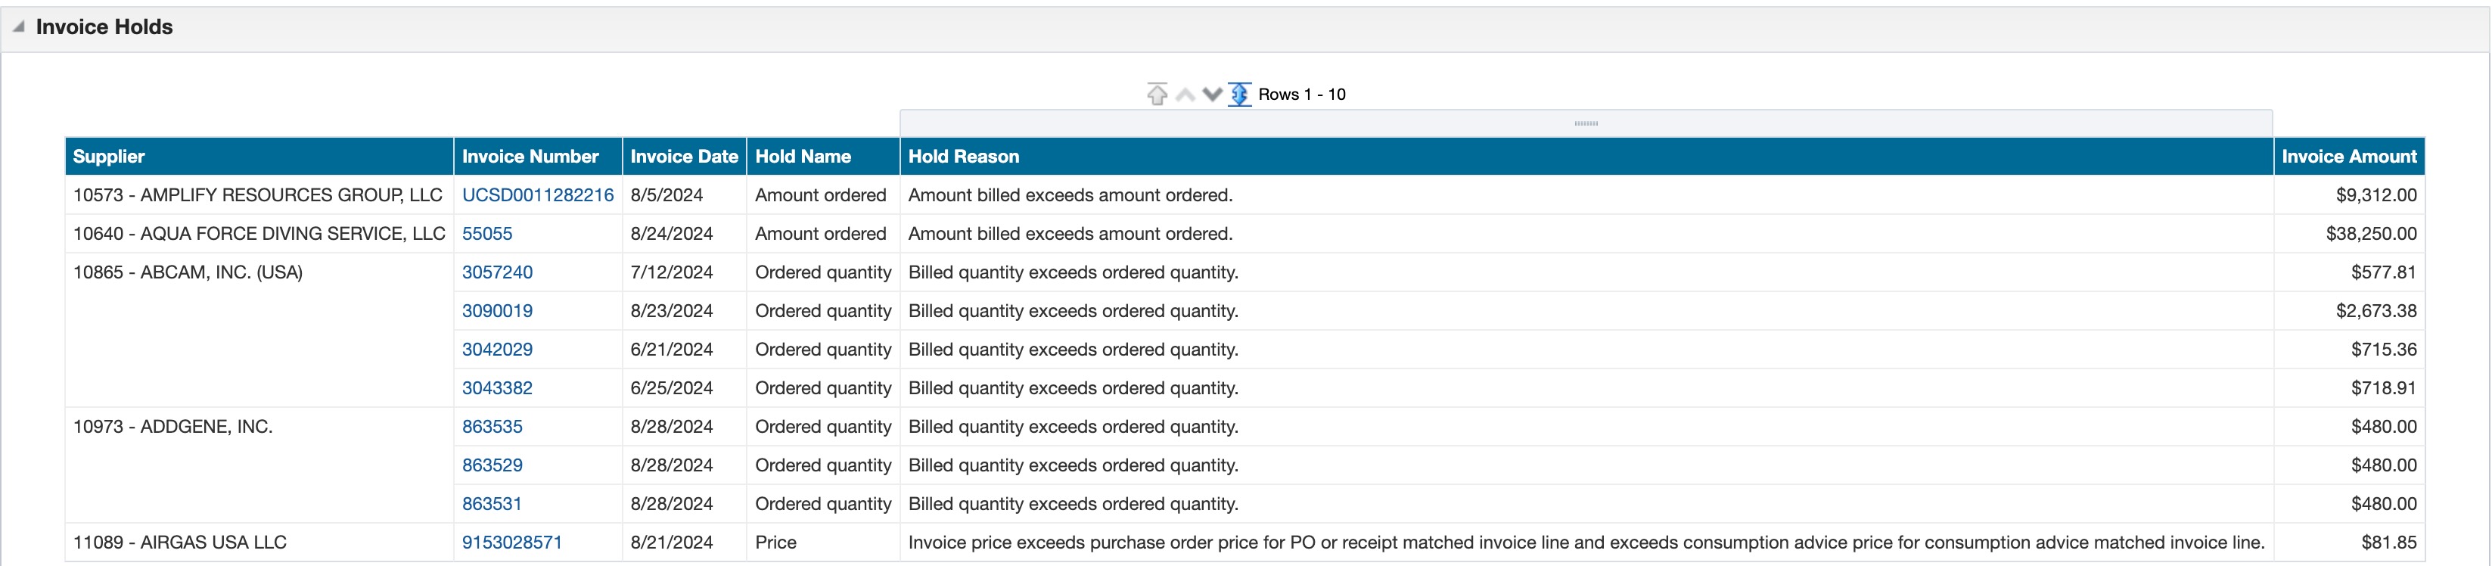Open invoice link 3042029
This screenshot has height=566, width=2492.
pos(497,350)
